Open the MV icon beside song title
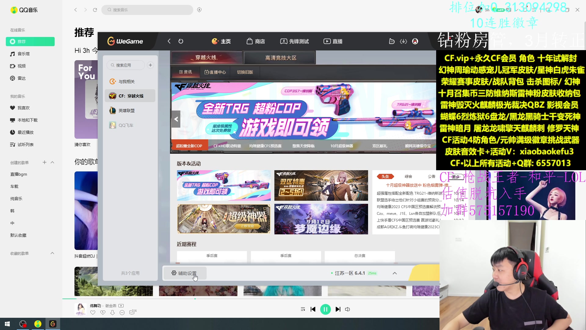The width and height of the screenshot is (586, 330). [x=121, y=306]
